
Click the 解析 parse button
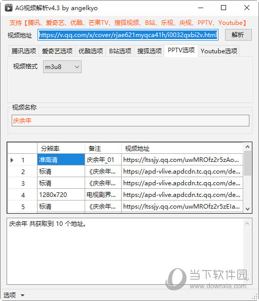[x=238, y=35]
